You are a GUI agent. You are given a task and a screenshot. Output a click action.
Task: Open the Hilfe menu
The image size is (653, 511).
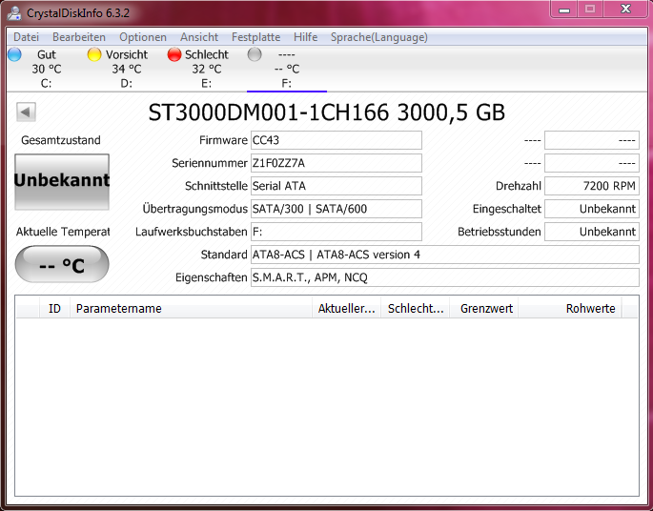(x=305, y=37)
